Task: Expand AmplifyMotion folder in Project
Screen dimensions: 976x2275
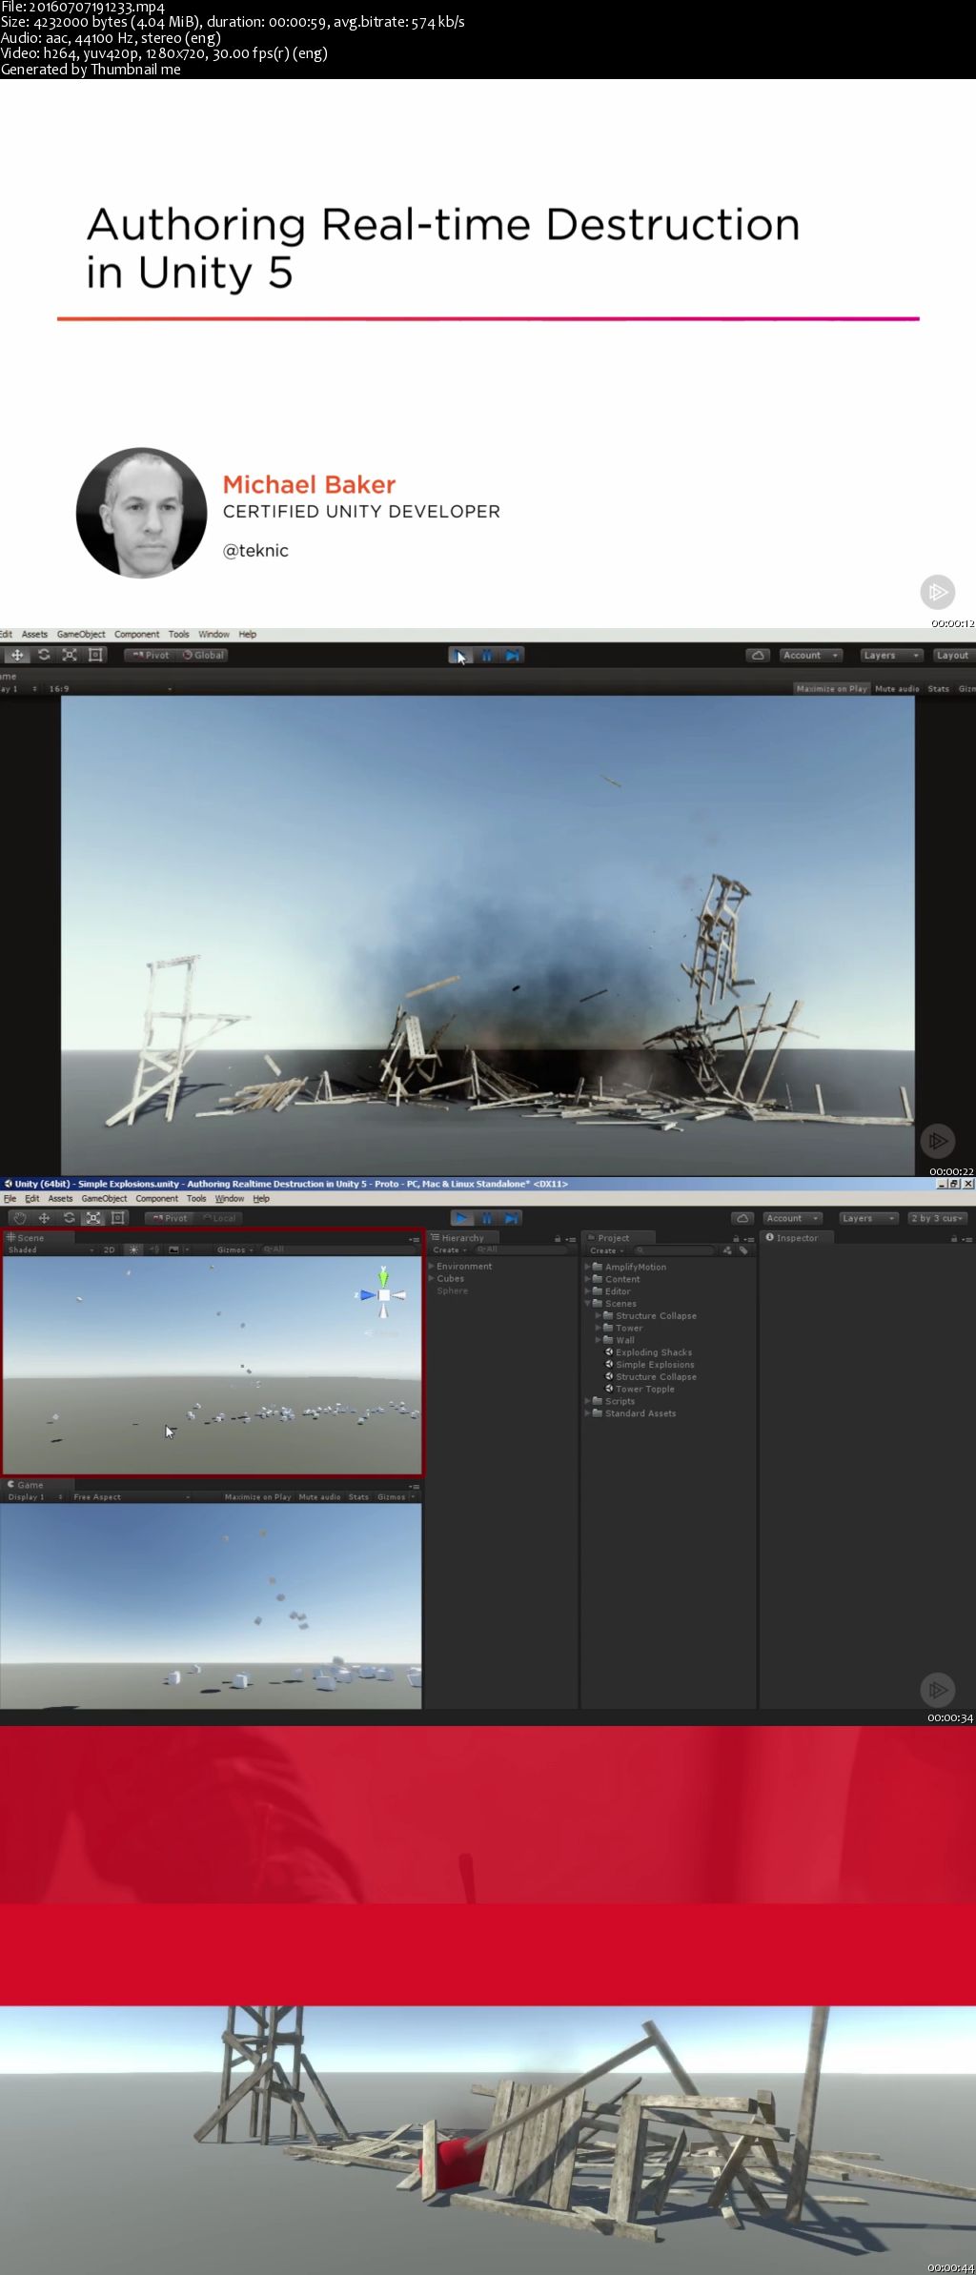Action: (x=587, y=1267)
